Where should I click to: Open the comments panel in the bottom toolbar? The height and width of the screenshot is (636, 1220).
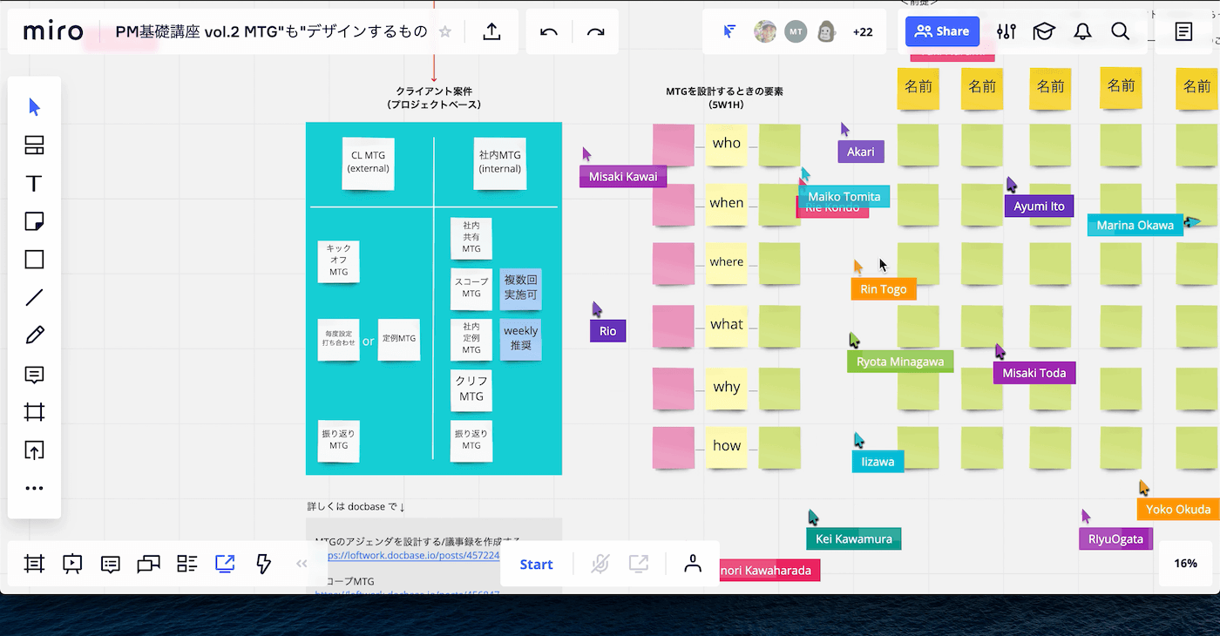(x=111, y=564)
